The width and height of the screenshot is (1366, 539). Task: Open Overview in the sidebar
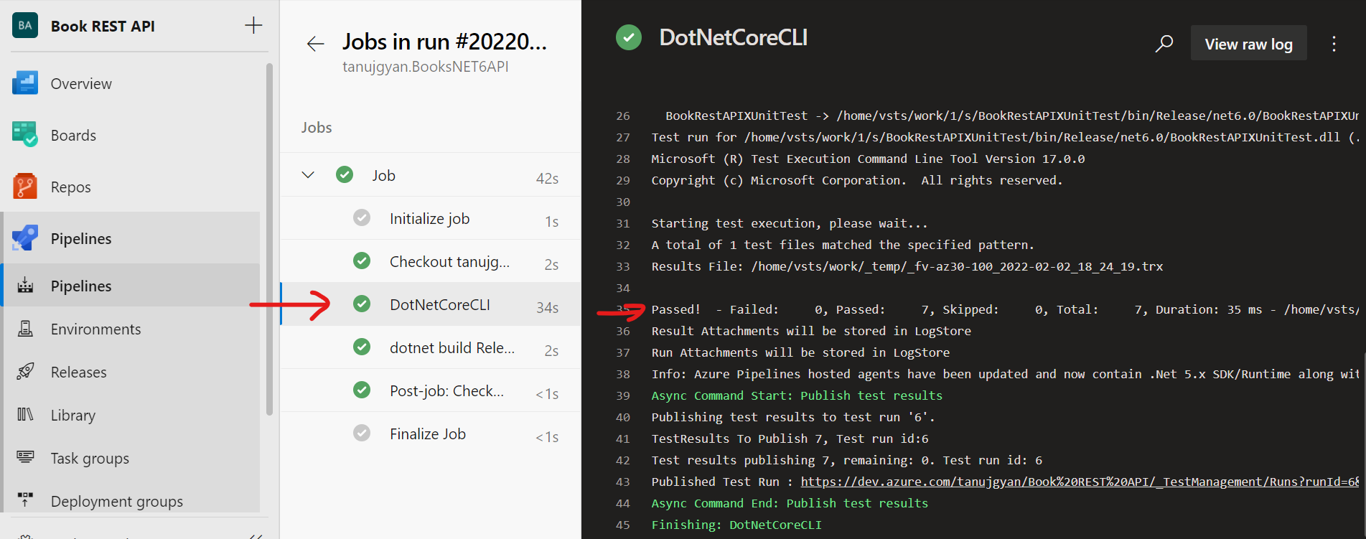point(81,84)
